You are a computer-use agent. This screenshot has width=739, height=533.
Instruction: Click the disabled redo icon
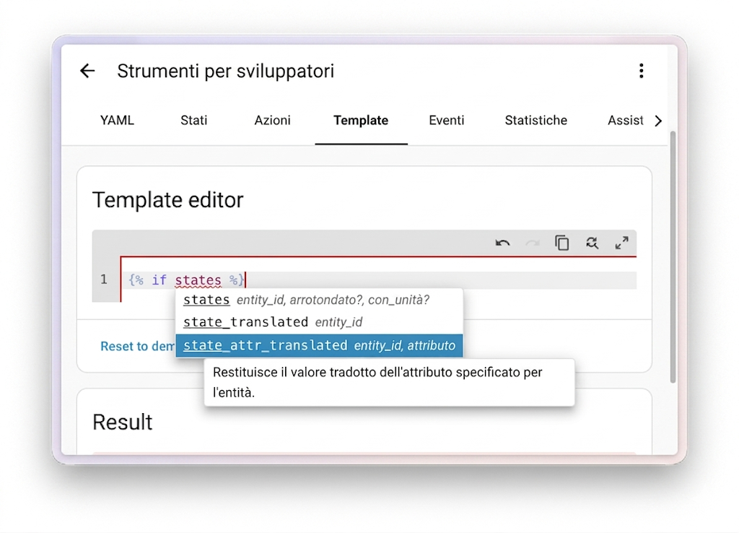(532, 243)
